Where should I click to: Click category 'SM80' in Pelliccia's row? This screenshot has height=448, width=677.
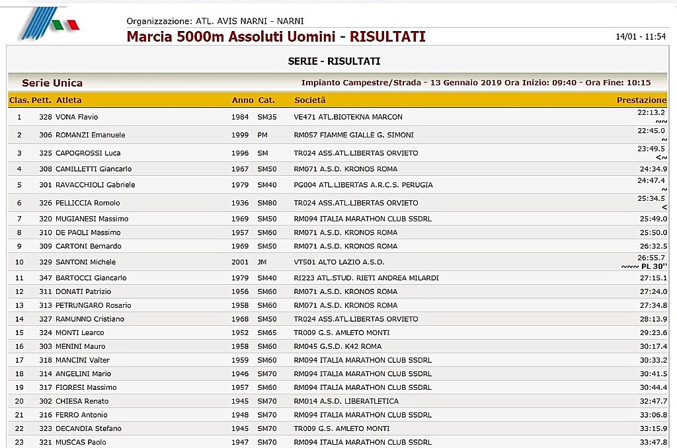click(x=267, y=204)
